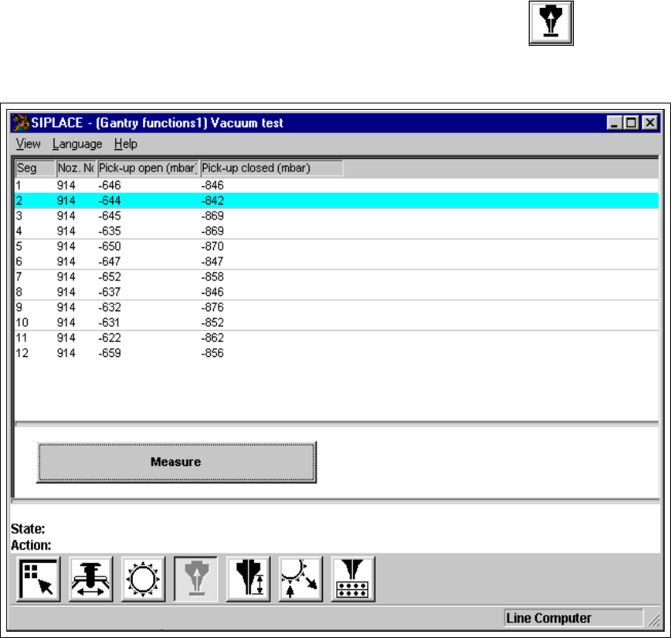This screenshot has height=638, width=671.
Task: Open the nozzle over component tray icon
Action: click(353, 579)
